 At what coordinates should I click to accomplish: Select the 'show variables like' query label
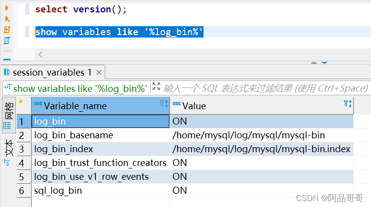click(80, 89)
